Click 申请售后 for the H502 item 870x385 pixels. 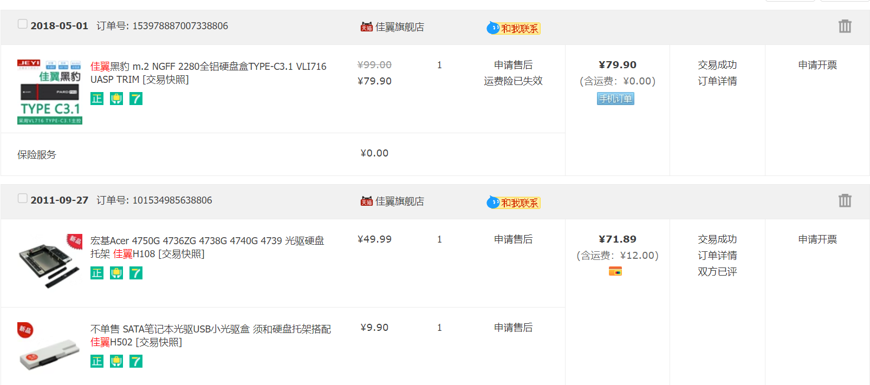tap(513, 328)
